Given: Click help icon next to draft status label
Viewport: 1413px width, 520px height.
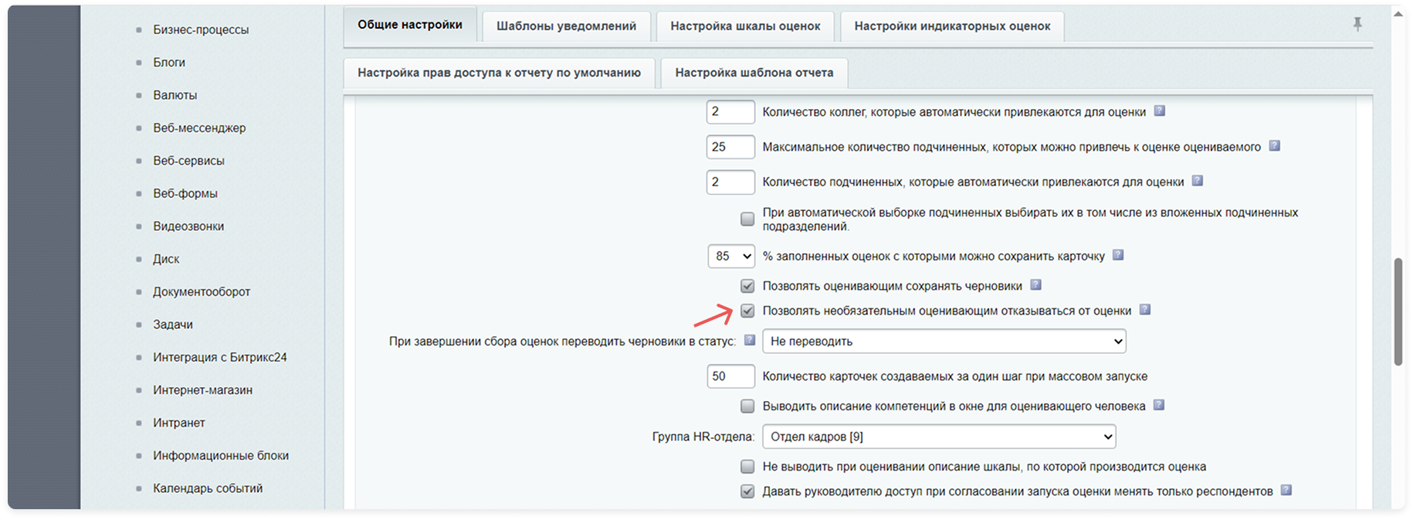Looking at the screenshot, I should point(749,340).
